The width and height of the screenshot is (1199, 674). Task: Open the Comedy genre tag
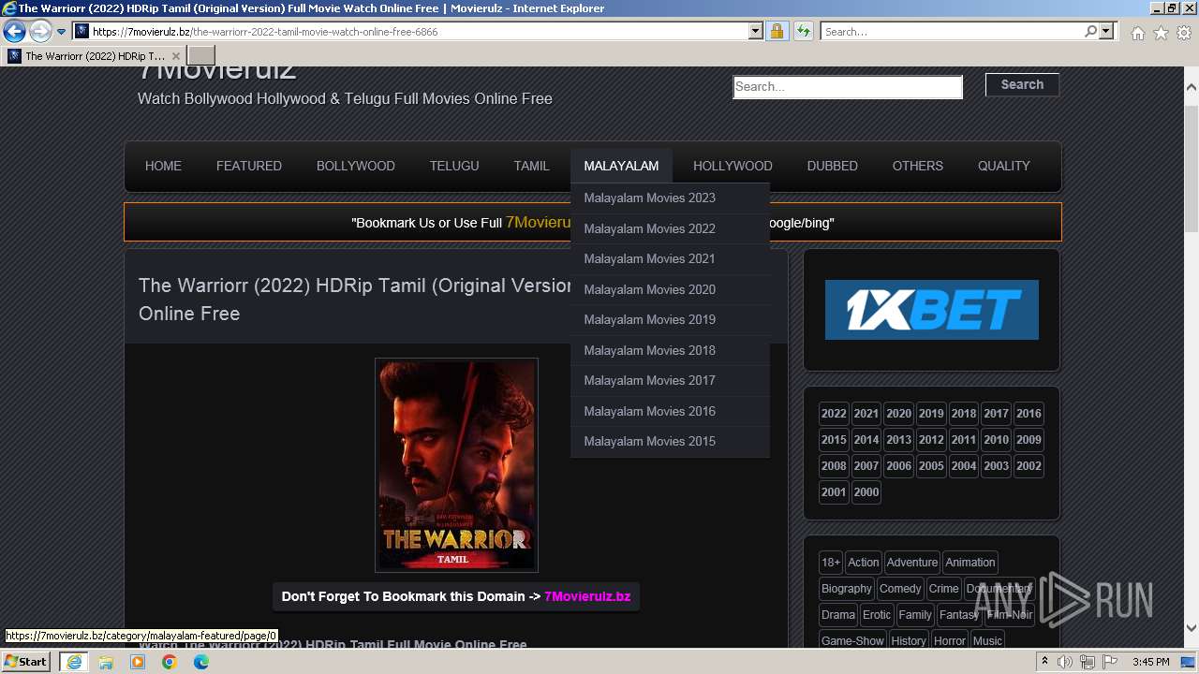point(900,589)
